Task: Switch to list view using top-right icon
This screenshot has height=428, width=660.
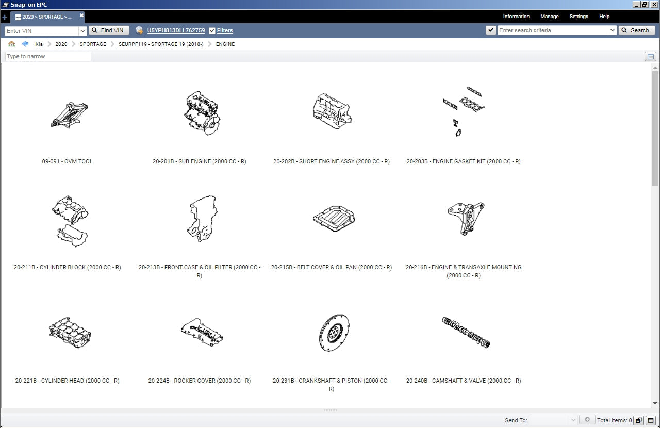Action: coord(650,57)
